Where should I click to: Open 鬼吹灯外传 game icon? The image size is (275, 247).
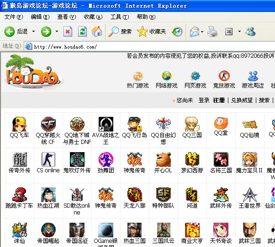coord(77,159)
